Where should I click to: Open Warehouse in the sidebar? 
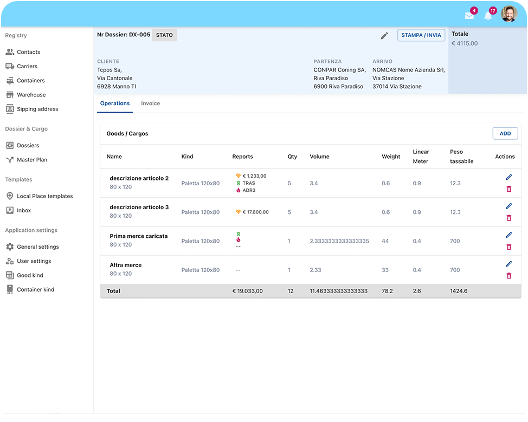click(x=31, y=95)
